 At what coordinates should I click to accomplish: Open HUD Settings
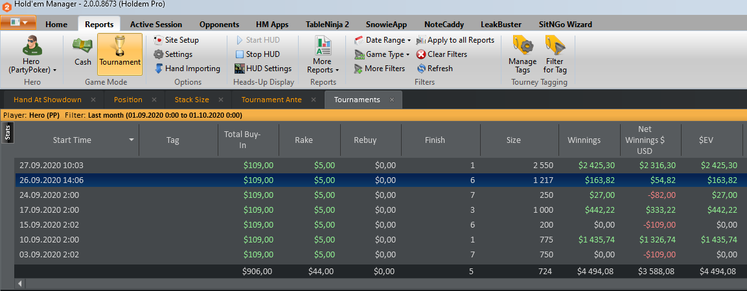tap(263, 69)
